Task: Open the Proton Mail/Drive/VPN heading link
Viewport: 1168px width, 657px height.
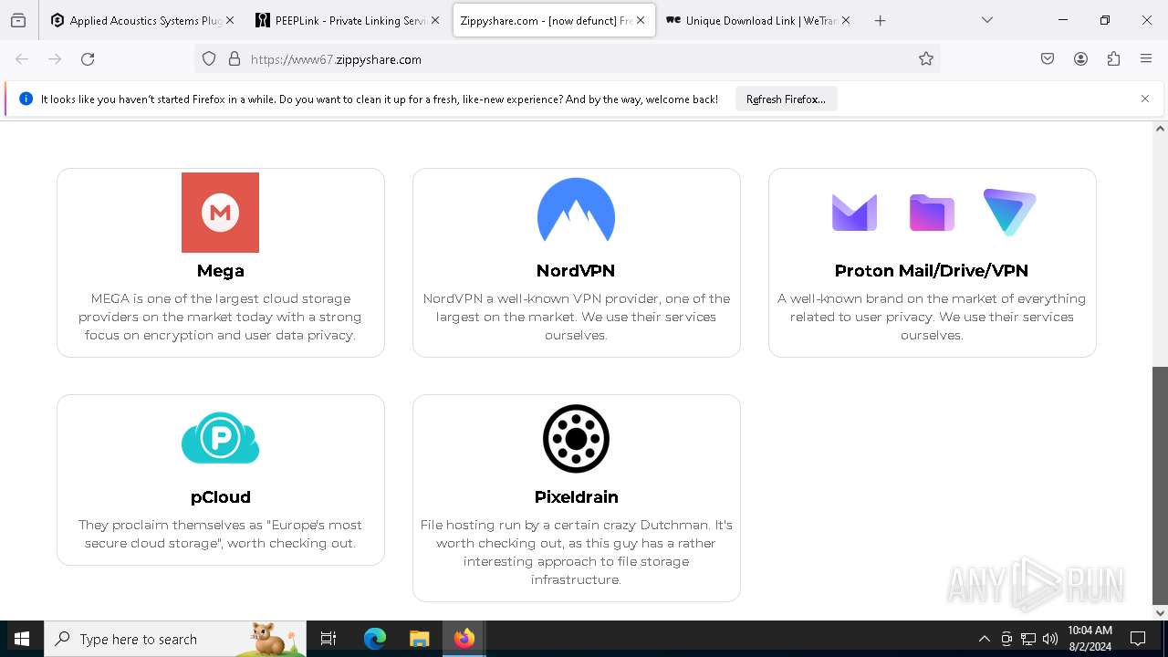Action: point(932,271)
